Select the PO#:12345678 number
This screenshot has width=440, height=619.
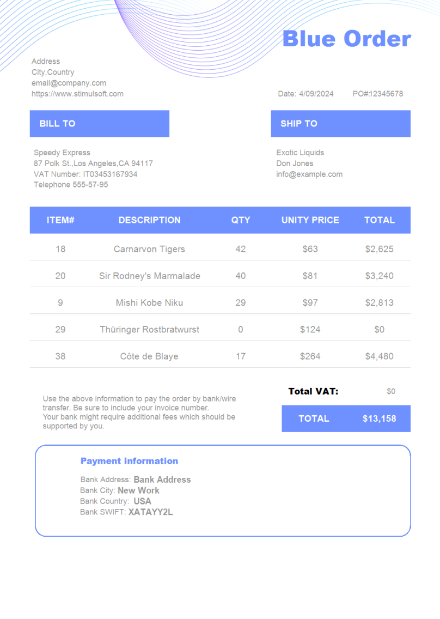(377, 94)
